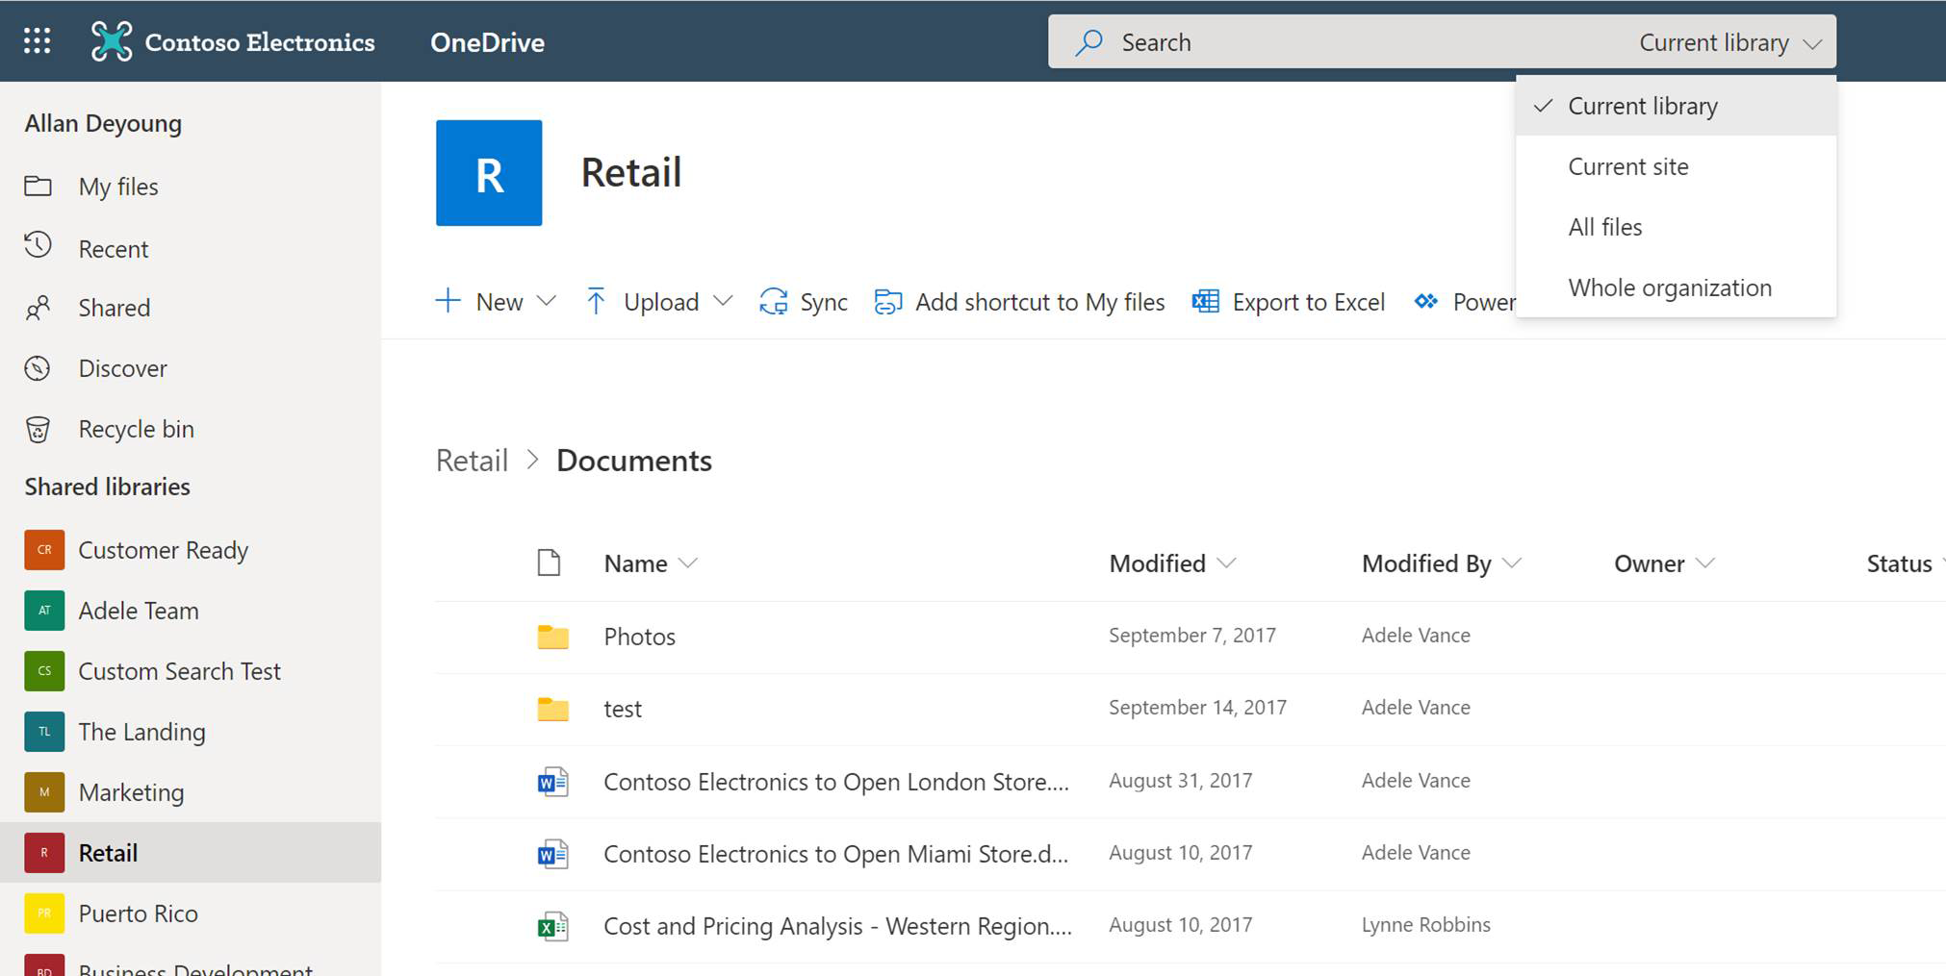Click the Photos folder icon
Screen dimensions: 1946x976
tap(552, 637)
